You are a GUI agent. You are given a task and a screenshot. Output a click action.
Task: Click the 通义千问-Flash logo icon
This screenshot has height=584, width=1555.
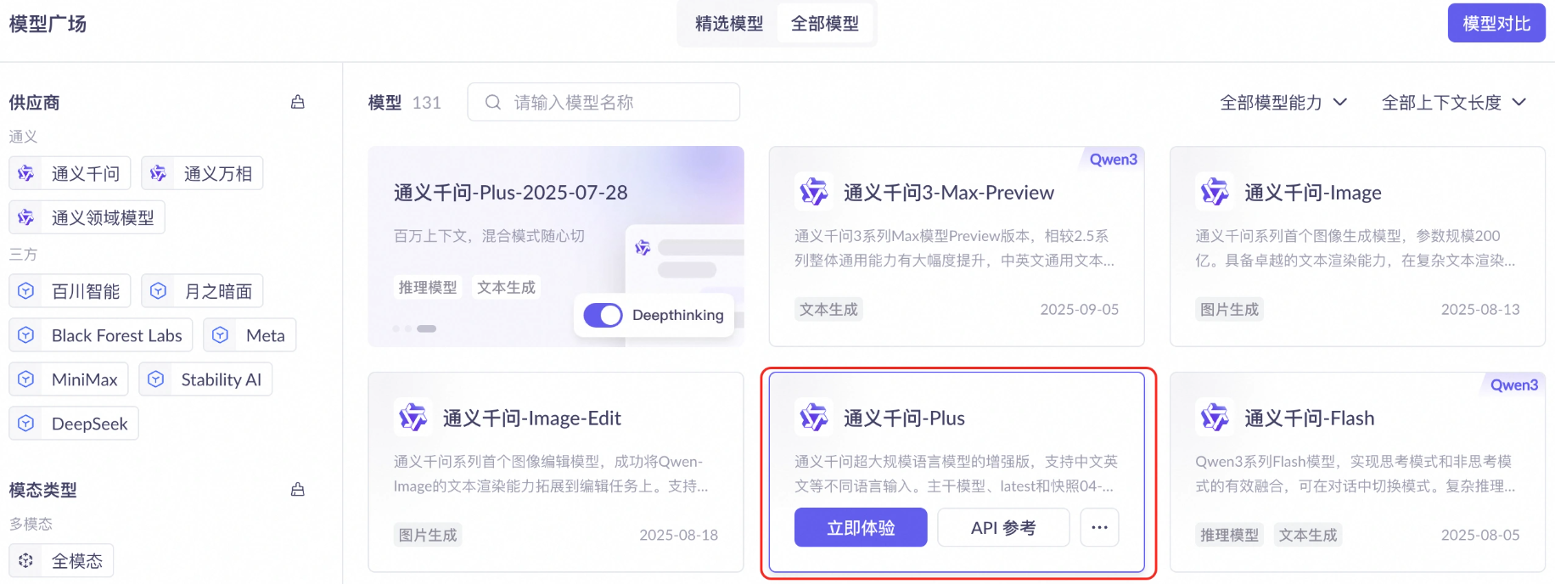coord(1214,418)
